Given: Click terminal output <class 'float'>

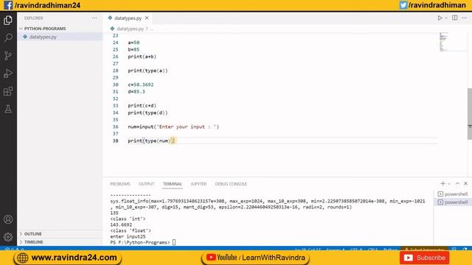Looking at the screenshot, I should tap(131, 230).
